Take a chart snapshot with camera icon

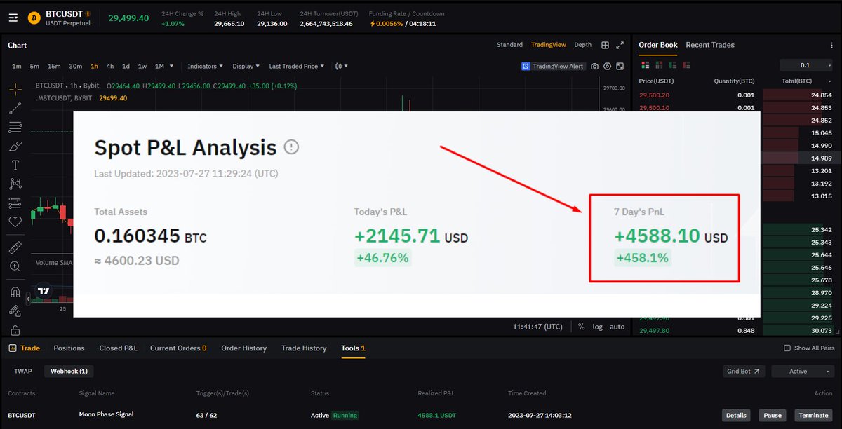[x=595, y=66]
